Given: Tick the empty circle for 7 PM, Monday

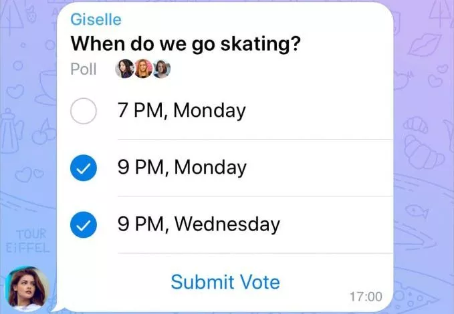Looking at the screenshot, I should (x=84, y=111).
